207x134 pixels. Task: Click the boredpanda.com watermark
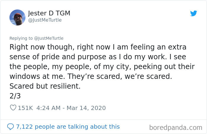click(176, 128)
